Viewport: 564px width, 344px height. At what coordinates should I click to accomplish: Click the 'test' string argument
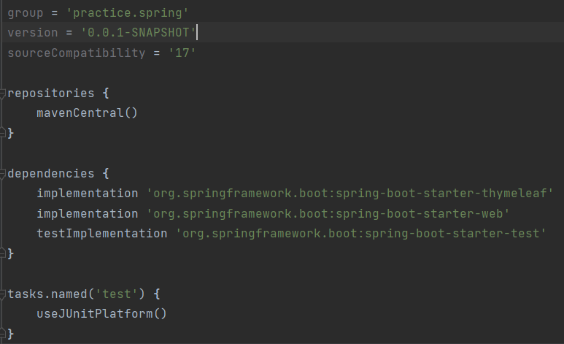point(117,294)
